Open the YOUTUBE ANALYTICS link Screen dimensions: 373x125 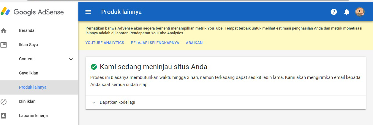[x=105, y=43]
